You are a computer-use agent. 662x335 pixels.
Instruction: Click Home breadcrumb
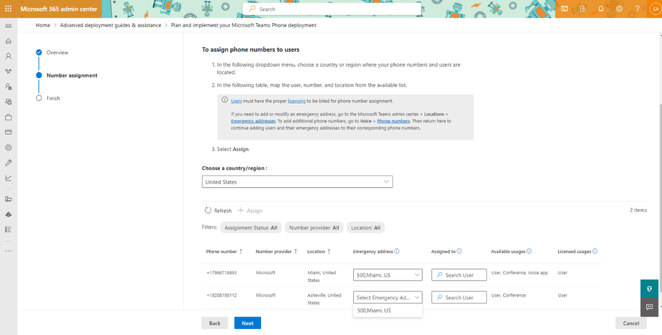[42, 25]
